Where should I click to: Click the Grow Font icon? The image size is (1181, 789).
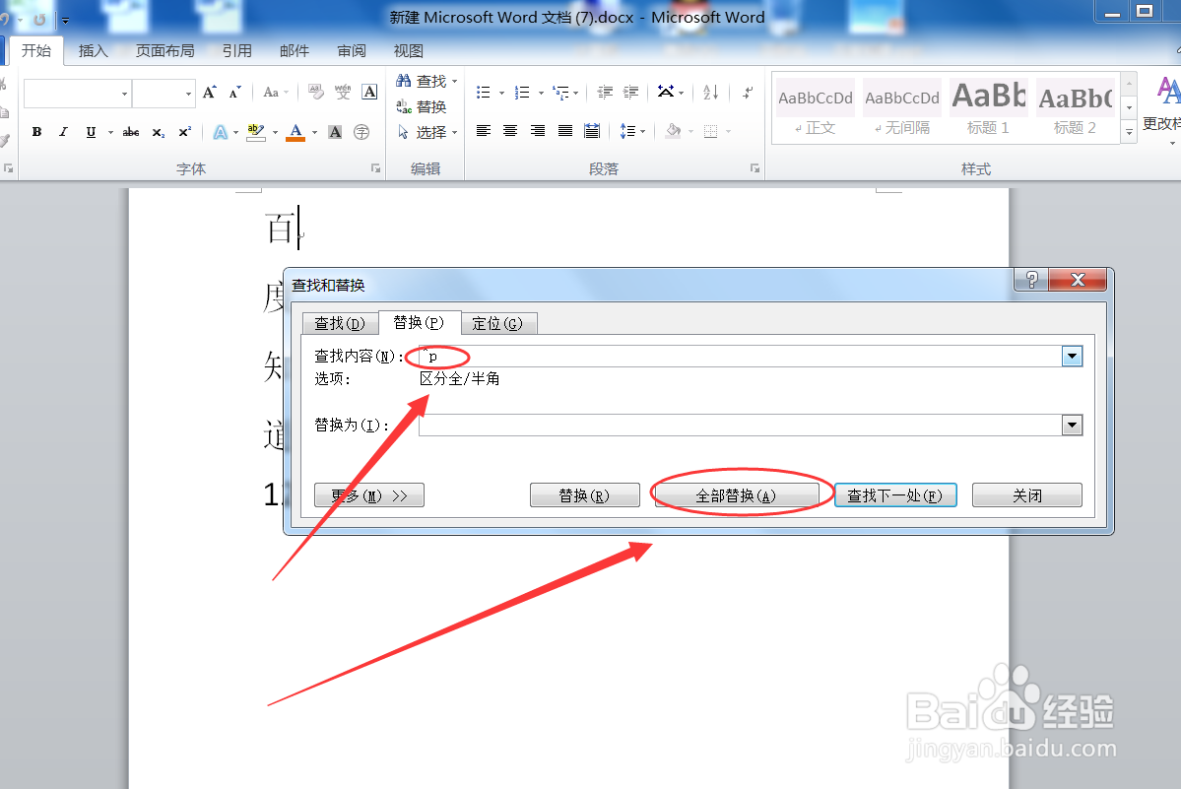coord(210,92)
